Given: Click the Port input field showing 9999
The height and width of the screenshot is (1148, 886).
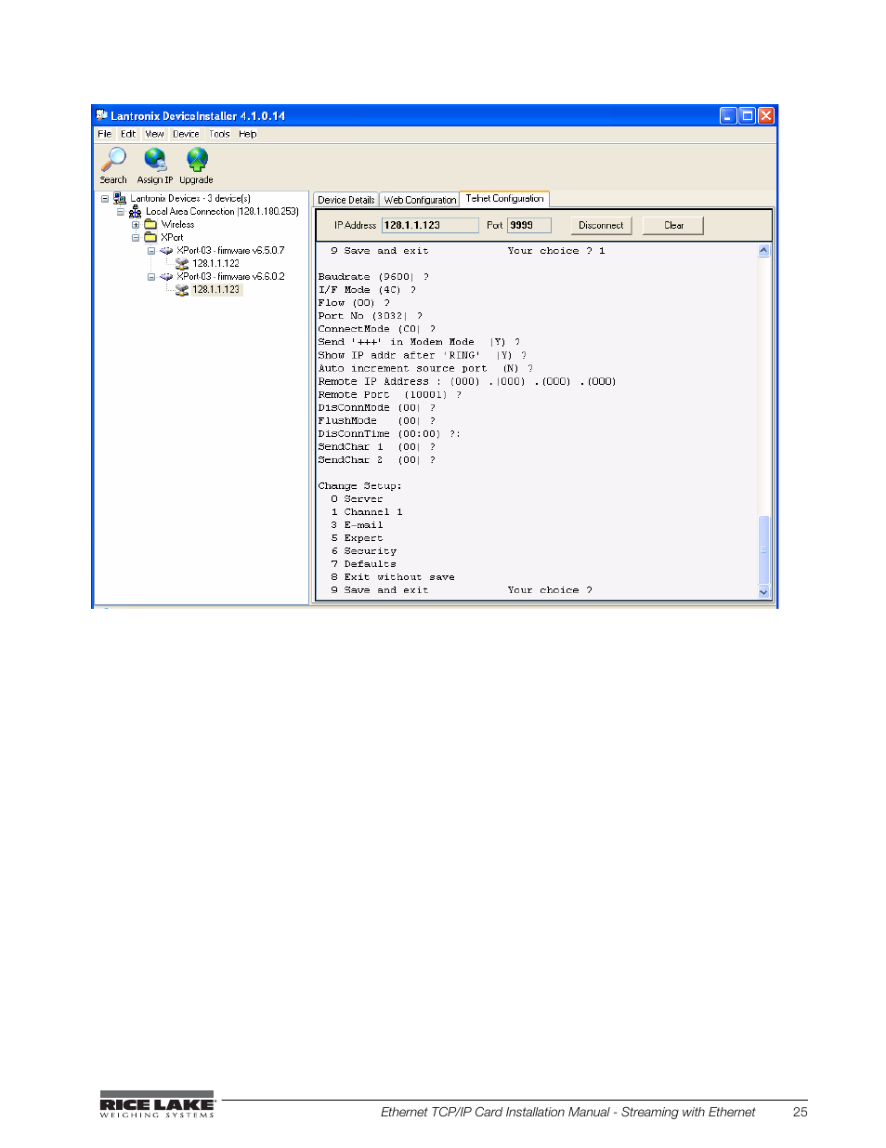Looking at the screenshot, I should tap(528, 226).
